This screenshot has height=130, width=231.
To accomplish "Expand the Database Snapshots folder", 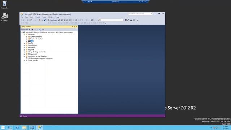I will [27, 39].
